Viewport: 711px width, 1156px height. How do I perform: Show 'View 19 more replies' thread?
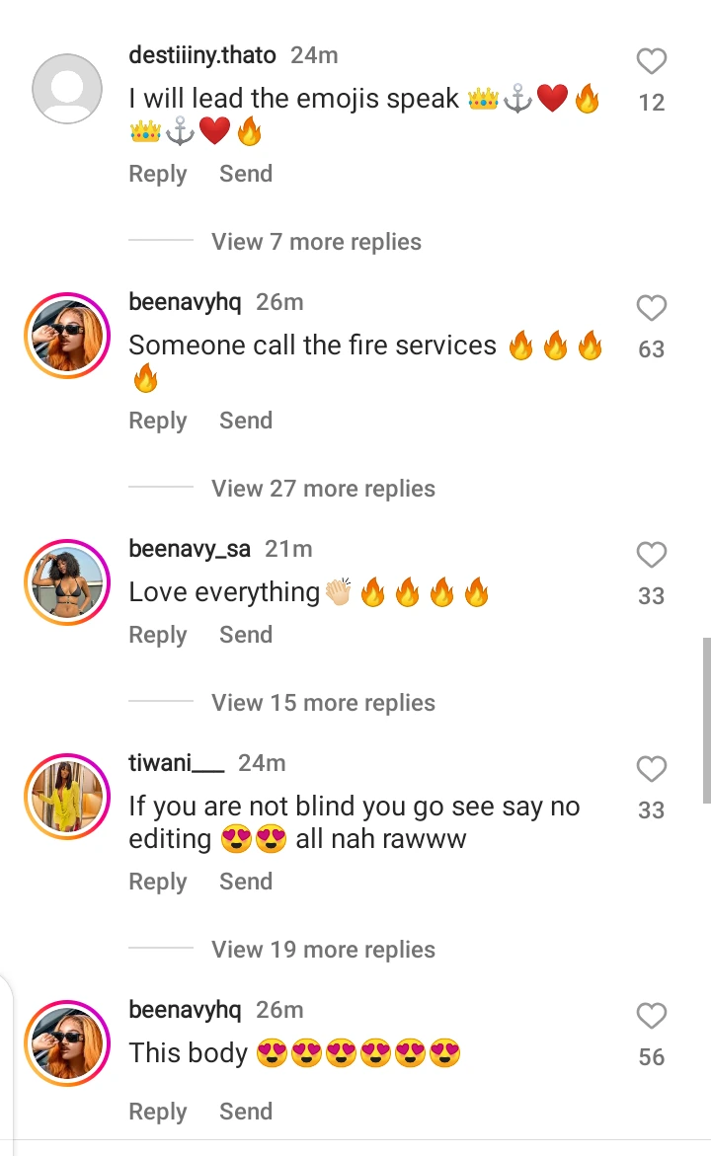pyautogui.click(x=323, y=950)
